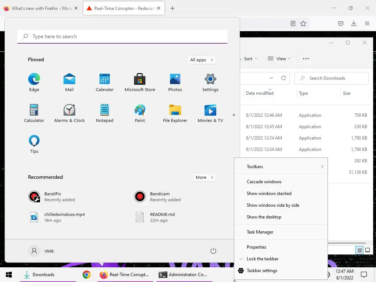This screenshot has width=376, height=282.
Task: Select Show windows side by side
Action: point(281,205)
